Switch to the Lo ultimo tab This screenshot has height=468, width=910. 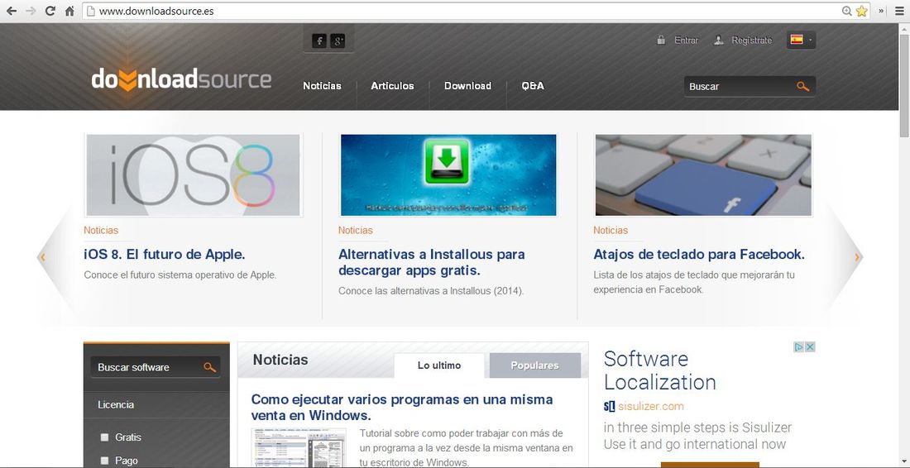point(439,365)
